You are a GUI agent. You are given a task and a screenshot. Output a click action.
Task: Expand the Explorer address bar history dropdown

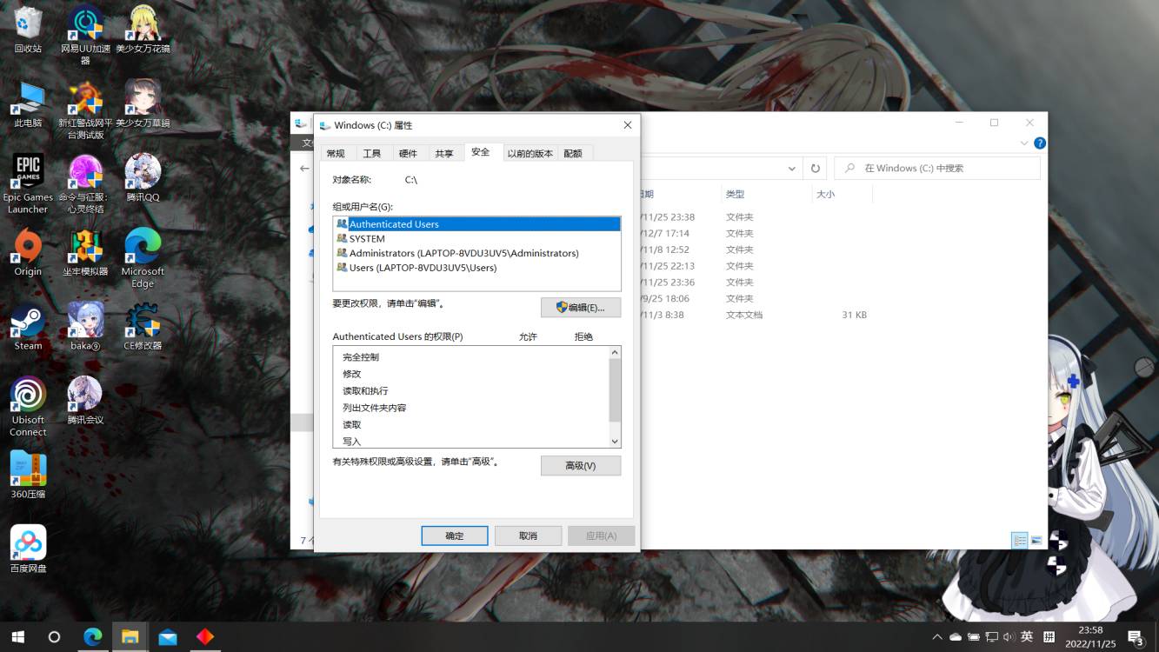(x=791, y=169)
